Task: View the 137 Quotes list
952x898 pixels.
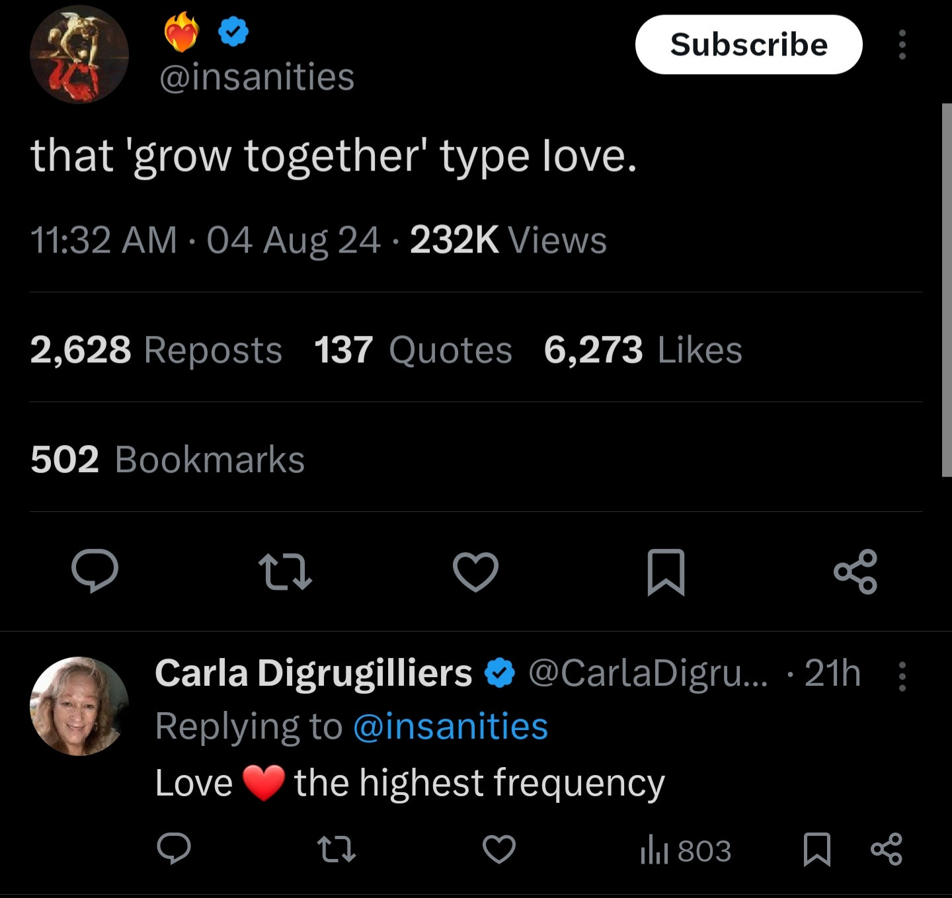Action: pos(413,349)
